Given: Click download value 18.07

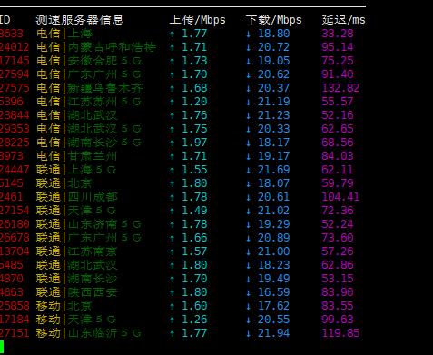Looking at the screenshot, I should (273, 183).
